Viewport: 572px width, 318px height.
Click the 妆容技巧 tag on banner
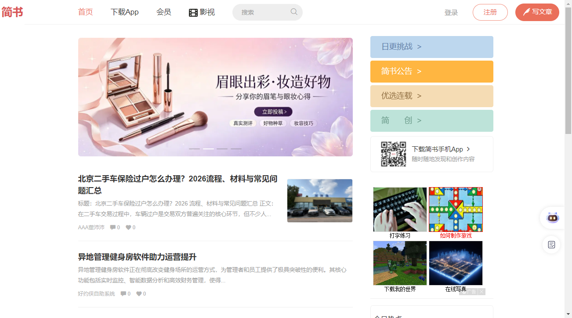tap(304, 123)
